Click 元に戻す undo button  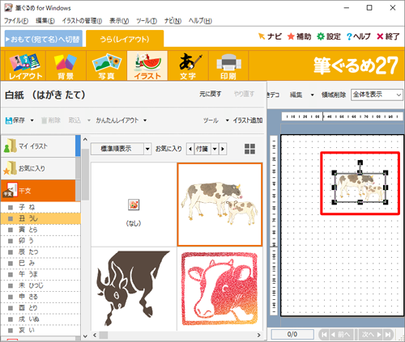pos(211,94)
